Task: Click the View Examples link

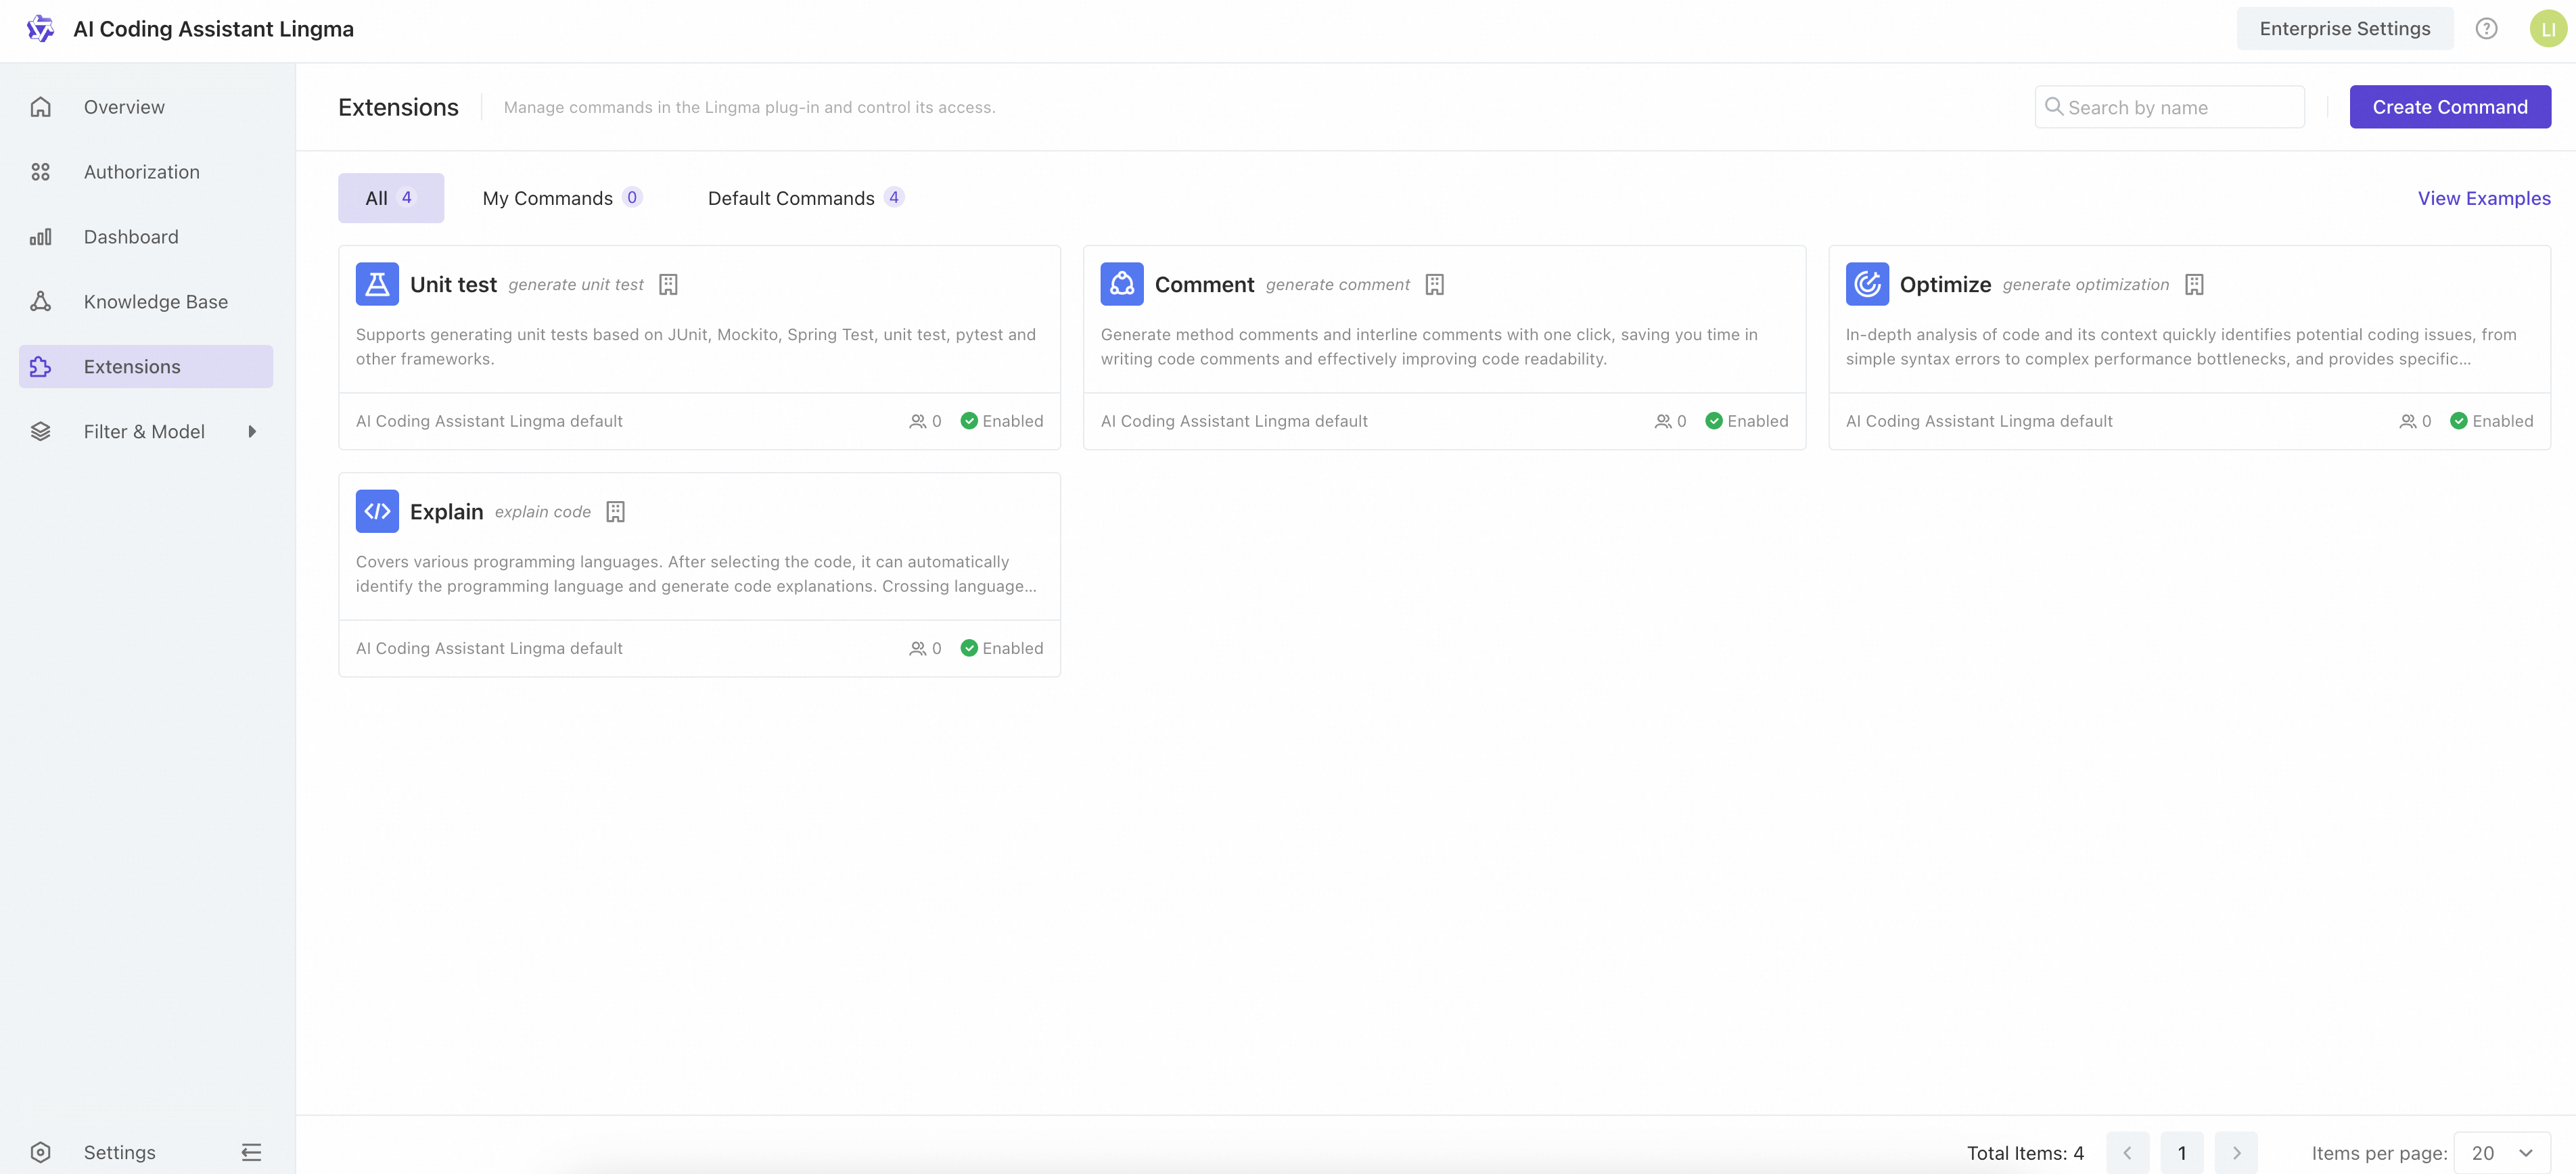Action: 2484,198
